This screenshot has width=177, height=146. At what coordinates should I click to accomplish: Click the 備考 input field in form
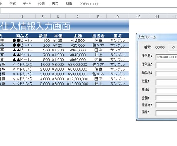pyautogui.click(x=167, y=113)
